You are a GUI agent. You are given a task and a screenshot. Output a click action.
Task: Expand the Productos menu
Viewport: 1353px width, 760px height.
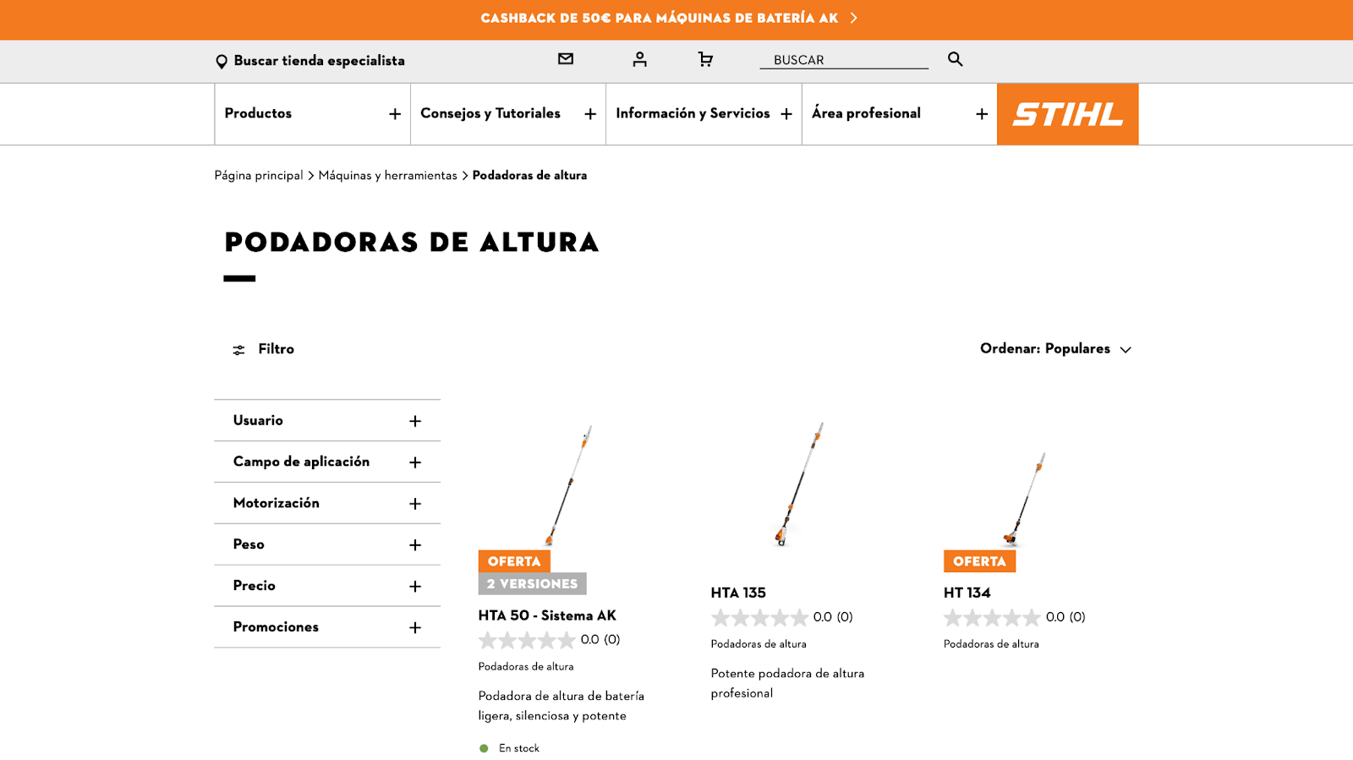pos(312,114)
